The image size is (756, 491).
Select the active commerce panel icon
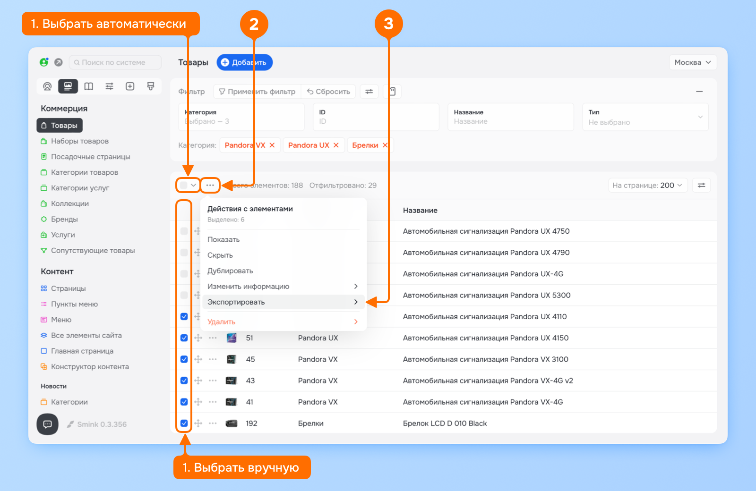68,86
